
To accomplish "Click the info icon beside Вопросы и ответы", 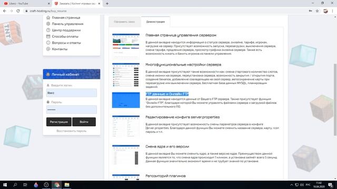I will click(48, 43).
